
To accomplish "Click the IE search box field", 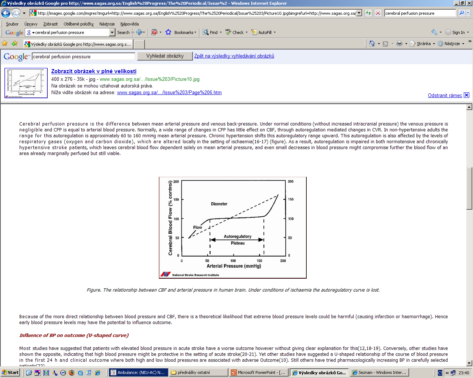I will point(420,13).
